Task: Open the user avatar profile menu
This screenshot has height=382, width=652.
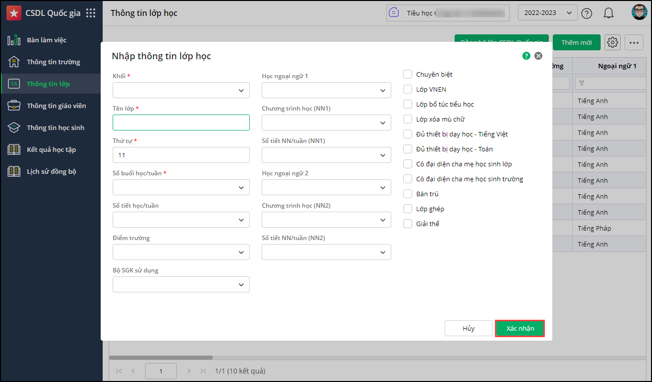Action: [x=639, y=13]
